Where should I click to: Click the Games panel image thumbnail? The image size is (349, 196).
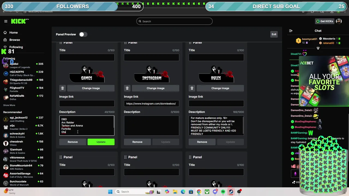(87, 74)
